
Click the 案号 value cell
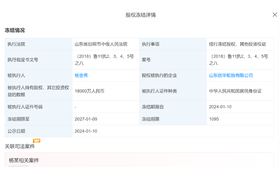click(239, 60)
